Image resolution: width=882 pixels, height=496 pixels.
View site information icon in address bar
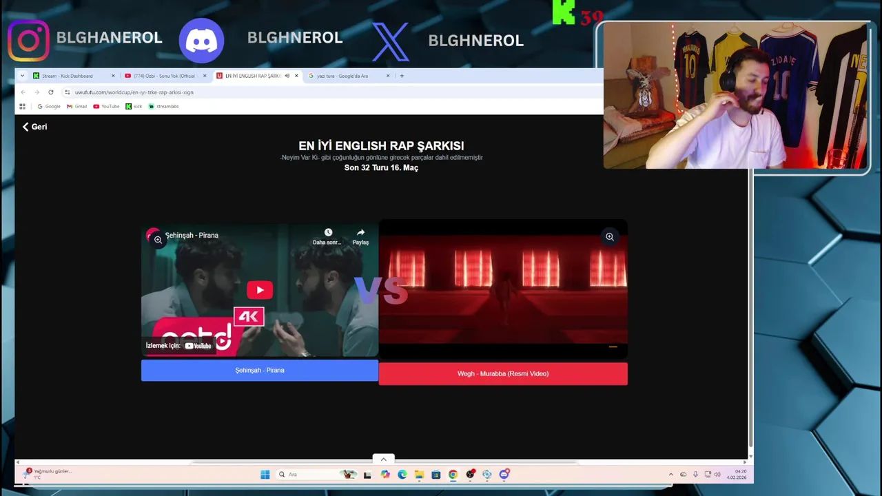[67, 92]
